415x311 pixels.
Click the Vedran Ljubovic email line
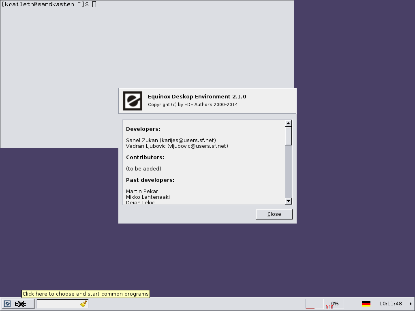[177, 146]
